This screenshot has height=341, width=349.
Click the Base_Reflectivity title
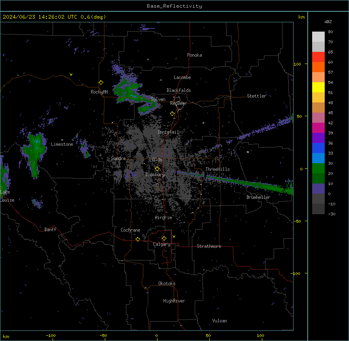pyautogui.click(x=174, y=6)
